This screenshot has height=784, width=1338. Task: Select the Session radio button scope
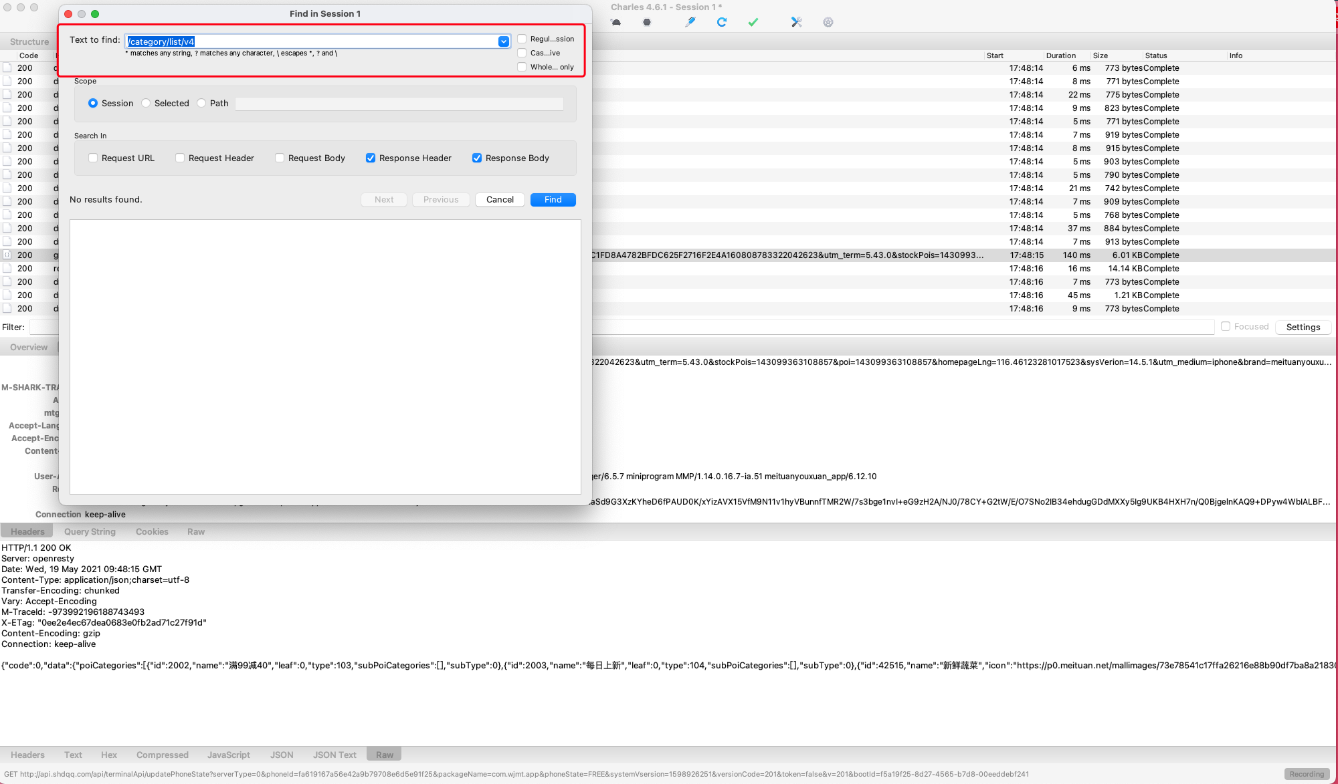pyautogui.click(x=92, y=103)
